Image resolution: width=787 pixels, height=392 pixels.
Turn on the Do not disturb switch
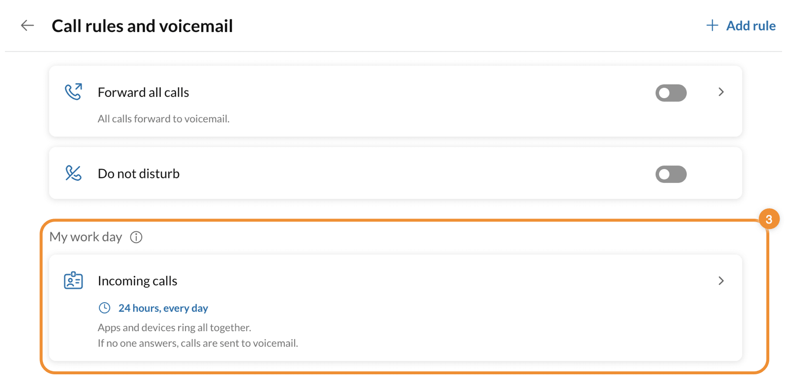[671, 174]
